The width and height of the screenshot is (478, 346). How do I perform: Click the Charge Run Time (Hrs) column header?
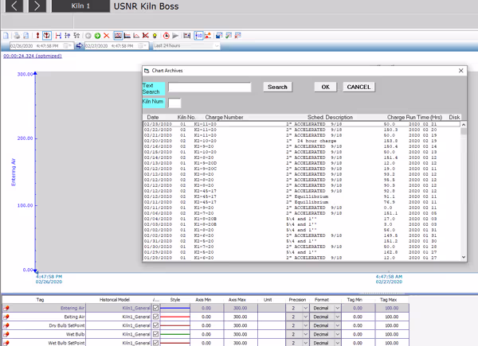[x=414, y=117]
